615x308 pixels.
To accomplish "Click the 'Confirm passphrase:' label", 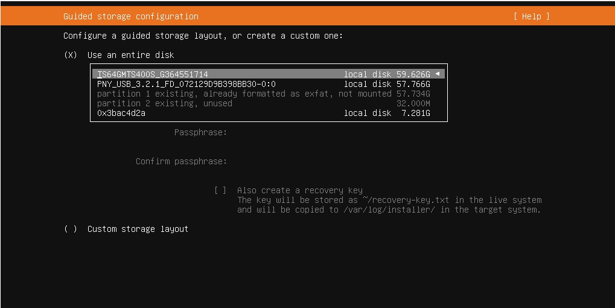I will (181, 161).
